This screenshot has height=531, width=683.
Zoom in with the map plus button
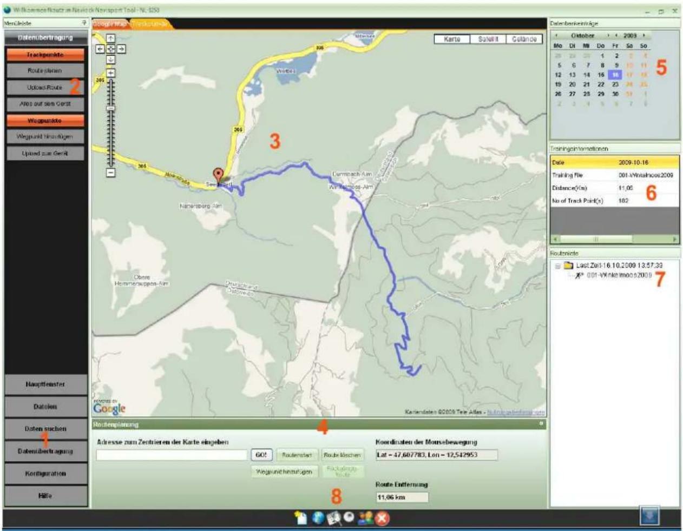(x=110, y=72)
